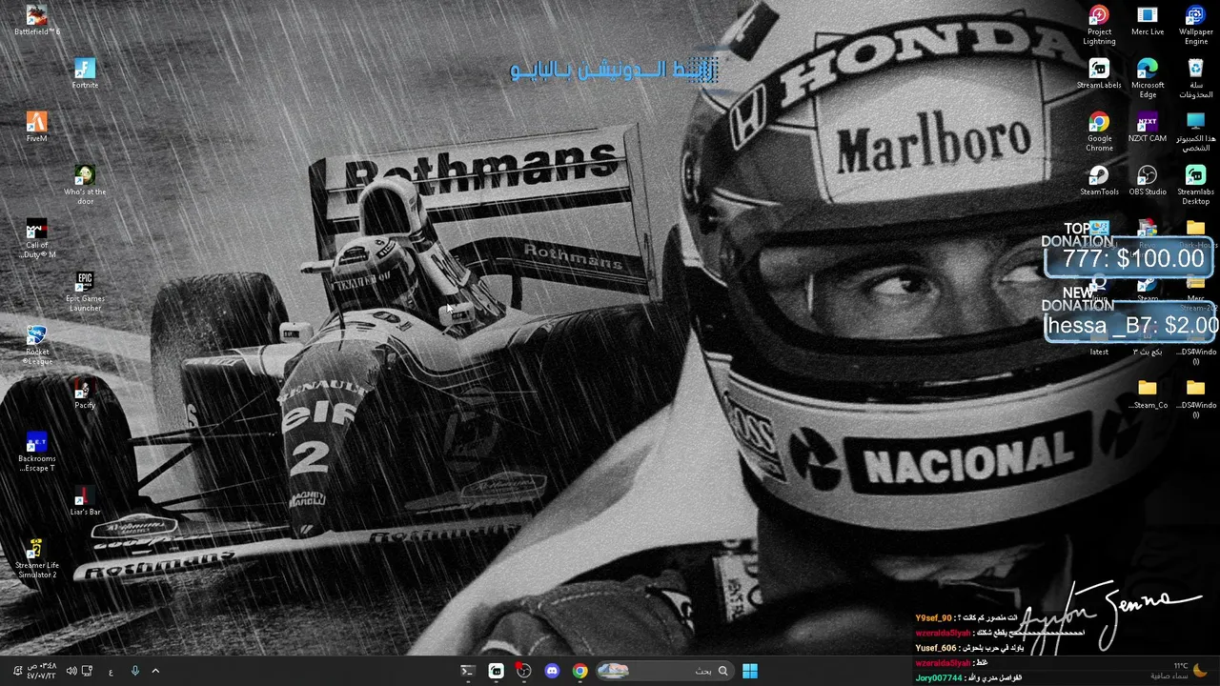Open Discord from the taskbar
The width and height of the screenshot is (1220, 686).
pyautogui.click(x=552, y=671)
